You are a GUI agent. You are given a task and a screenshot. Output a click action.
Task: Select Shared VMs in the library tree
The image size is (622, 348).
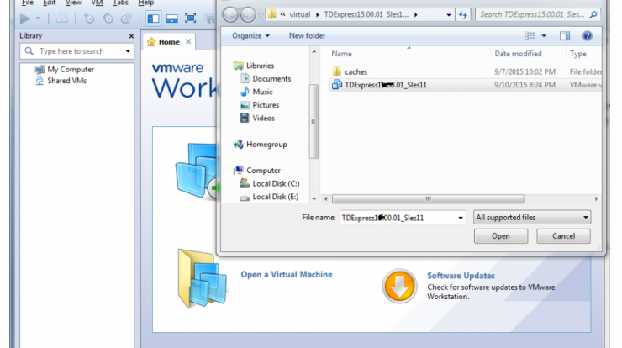(66, 81)
